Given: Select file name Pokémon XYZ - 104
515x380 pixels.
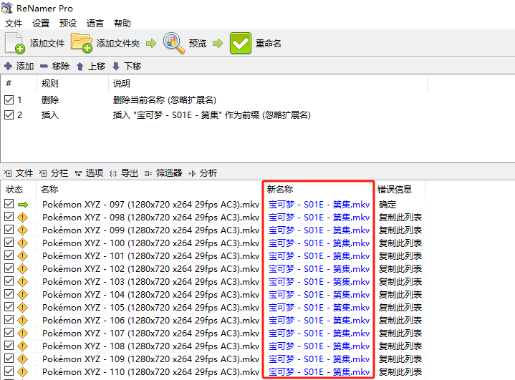Looking at the screenshot, I should [x=150, y=295].
